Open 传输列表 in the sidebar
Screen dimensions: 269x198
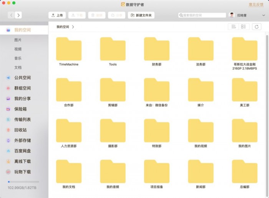pos(22,119)
